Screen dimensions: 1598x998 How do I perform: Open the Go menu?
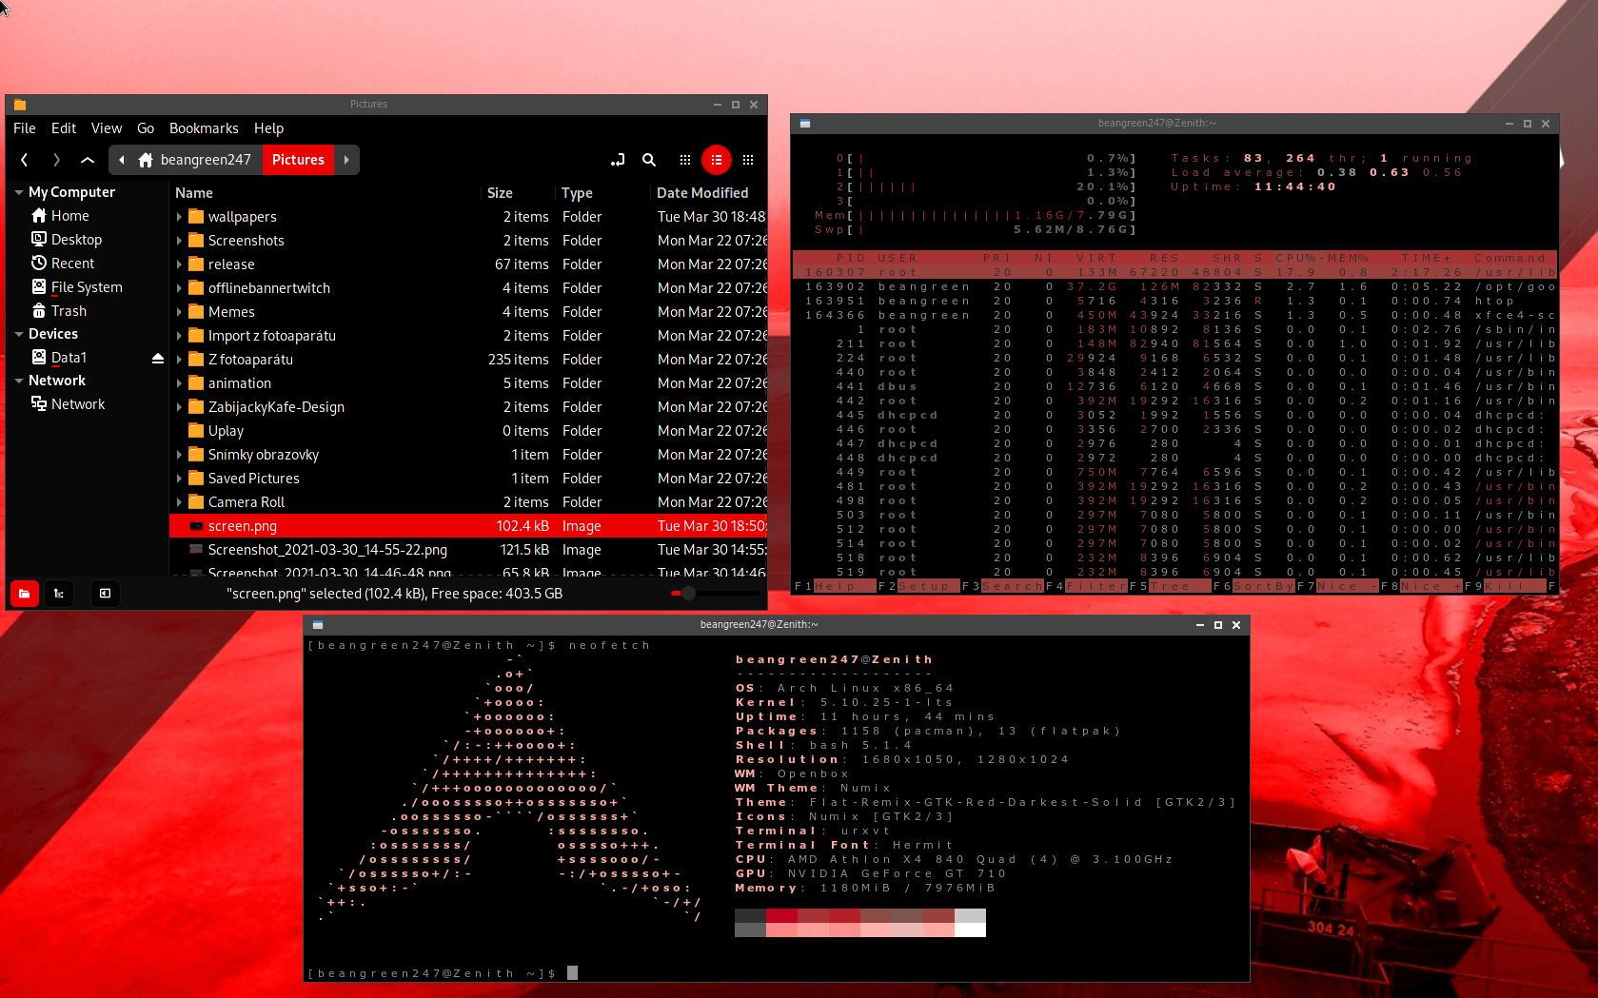click(x=146, y=128)
